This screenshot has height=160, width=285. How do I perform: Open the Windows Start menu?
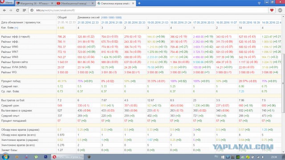coord(5,157)
